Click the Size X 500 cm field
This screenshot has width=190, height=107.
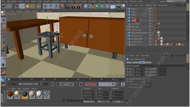click(x=140, y=69)
